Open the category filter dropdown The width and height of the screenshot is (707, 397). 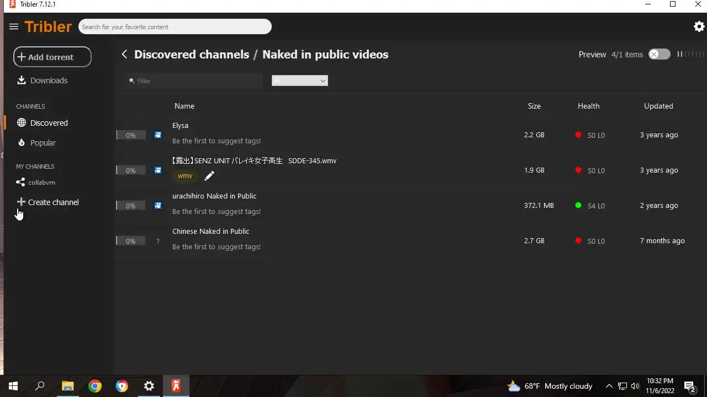[300, 81]
